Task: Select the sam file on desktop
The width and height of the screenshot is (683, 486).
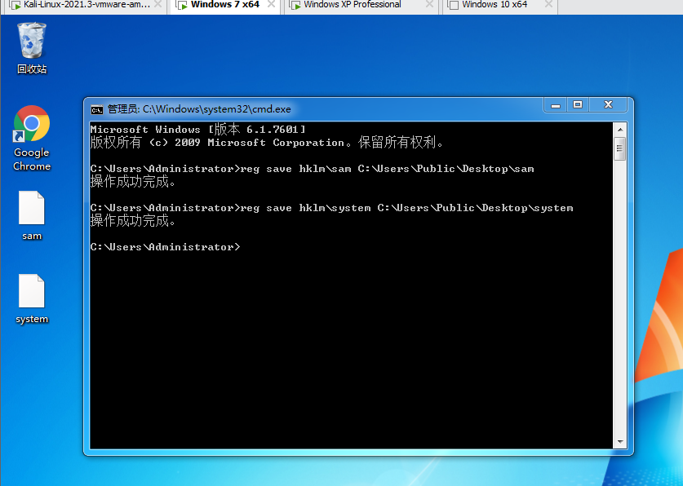Action: click(x=32, y=216)
